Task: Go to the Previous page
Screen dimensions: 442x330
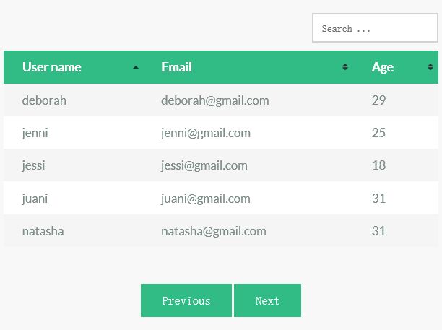Action: pos(186,300)
